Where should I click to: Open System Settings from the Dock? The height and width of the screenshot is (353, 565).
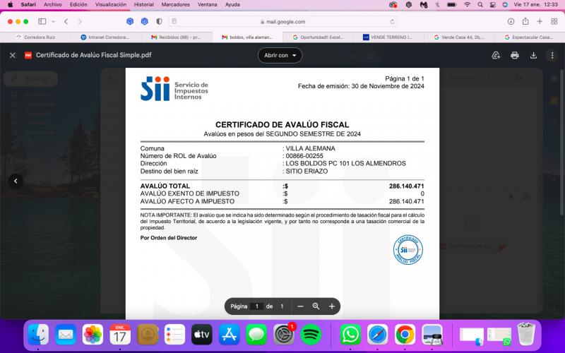284,335
